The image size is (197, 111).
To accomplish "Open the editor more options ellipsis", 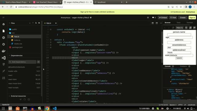I will tap(161, 23).
